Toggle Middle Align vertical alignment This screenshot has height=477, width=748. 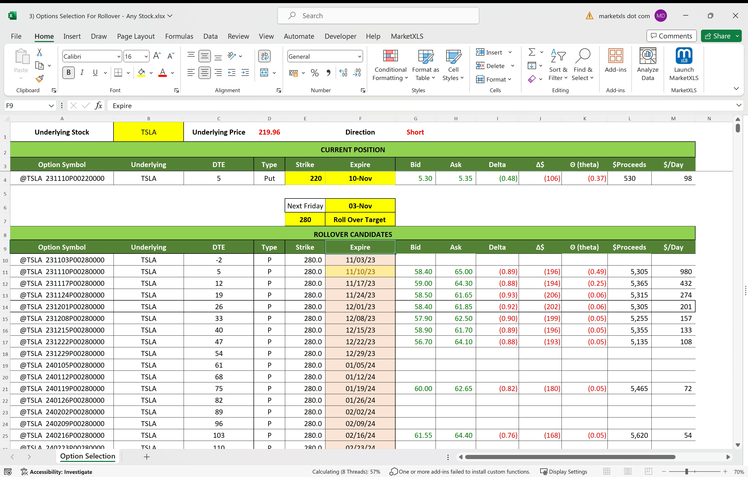coord(204,56)
